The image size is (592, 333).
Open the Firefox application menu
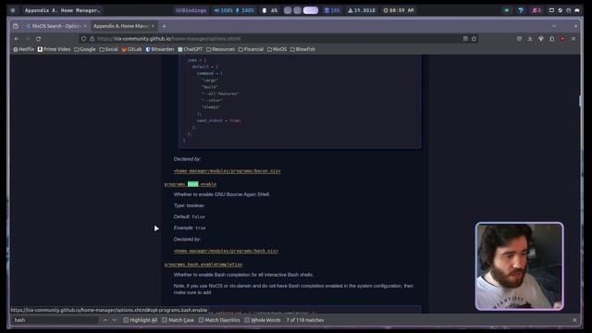573,39
